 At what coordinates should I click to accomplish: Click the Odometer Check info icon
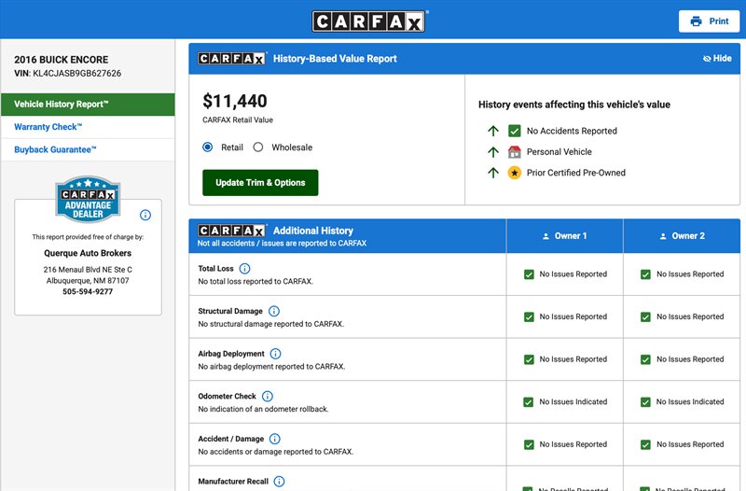tap(268, 397)
